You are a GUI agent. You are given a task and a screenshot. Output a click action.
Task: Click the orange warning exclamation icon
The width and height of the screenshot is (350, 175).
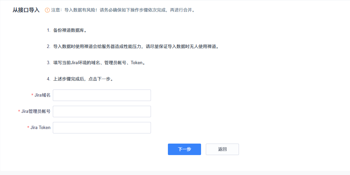[x=47, y=10]
